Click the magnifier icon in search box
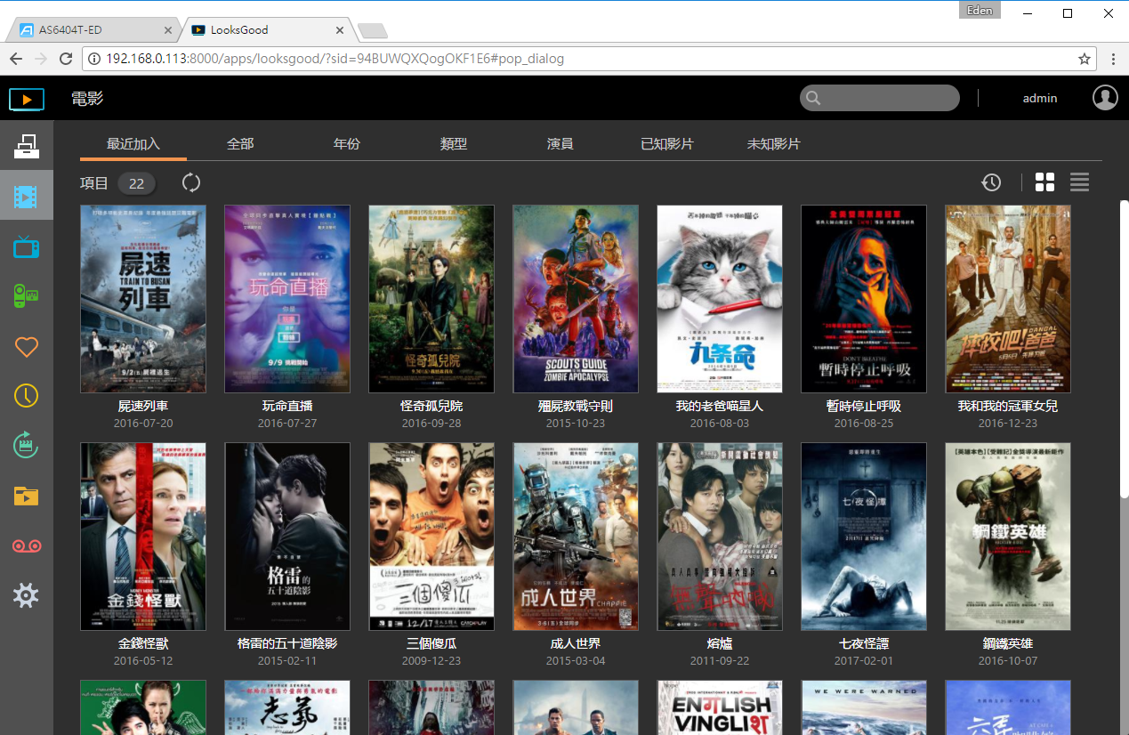This screenshot has height=735, width=1129. tap(813, 98)
